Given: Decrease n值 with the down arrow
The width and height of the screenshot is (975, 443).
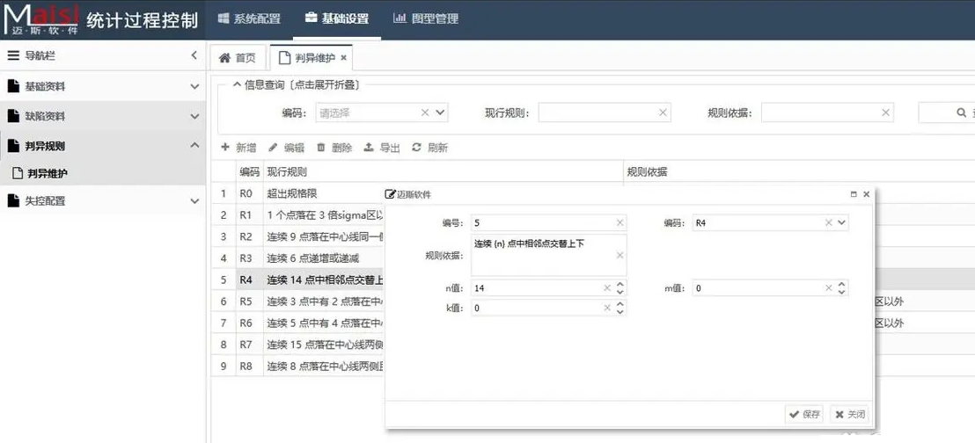Looking at the screenshot, I should [x=620, y=292].
